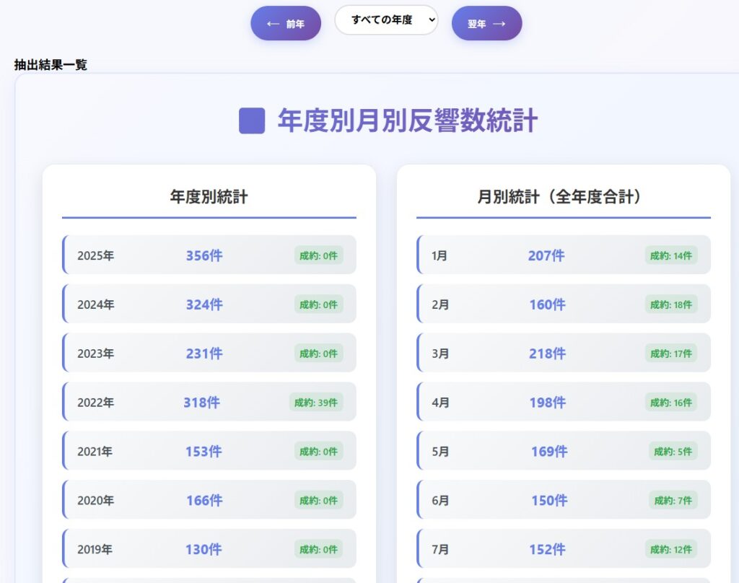
Task: Click the 月別統計（全年度合計） card heading
Action: click(x=559, y=197)
